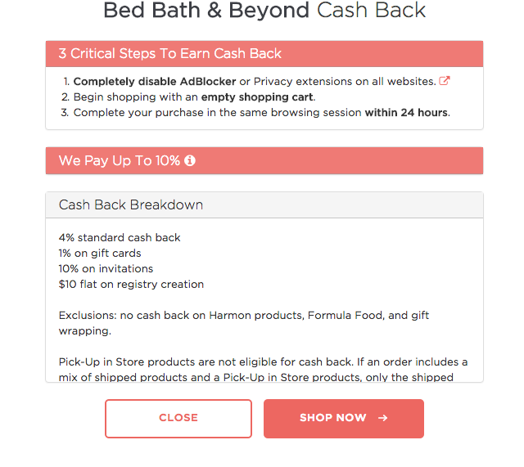Screen dimensions: 524x467
Task: Click the '4% standard cash back' line
Action: tap(120, 238)
